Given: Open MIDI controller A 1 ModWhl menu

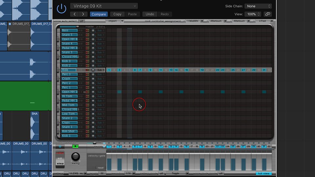Looking at the screenshot, I should (195, 21).
